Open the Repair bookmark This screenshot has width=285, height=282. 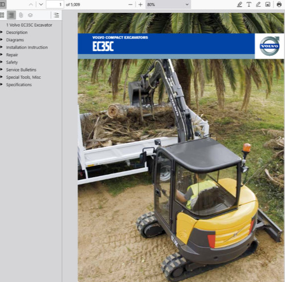[12, 55]
